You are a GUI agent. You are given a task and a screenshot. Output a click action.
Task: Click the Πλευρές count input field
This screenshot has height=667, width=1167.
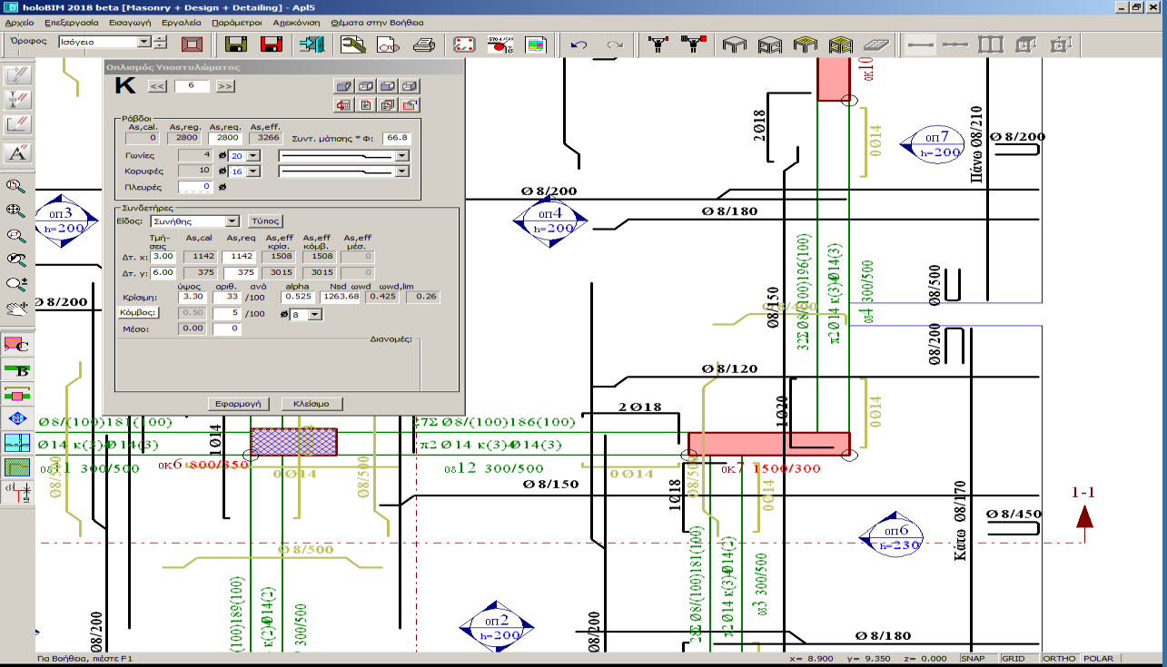195,187
